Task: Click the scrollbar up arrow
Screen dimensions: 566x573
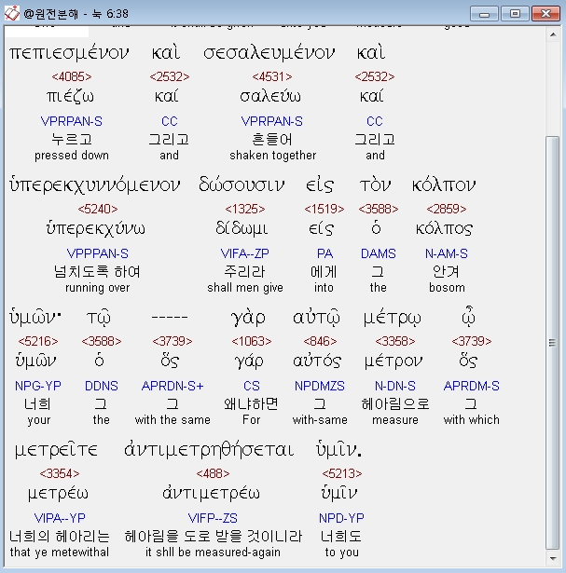Action: point(553,34)
